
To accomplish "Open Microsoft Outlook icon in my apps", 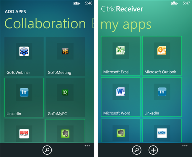I will click(x=162, y=50).
